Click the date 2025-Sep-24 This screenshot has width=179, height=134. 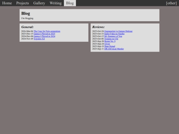(x=98, y=44)
